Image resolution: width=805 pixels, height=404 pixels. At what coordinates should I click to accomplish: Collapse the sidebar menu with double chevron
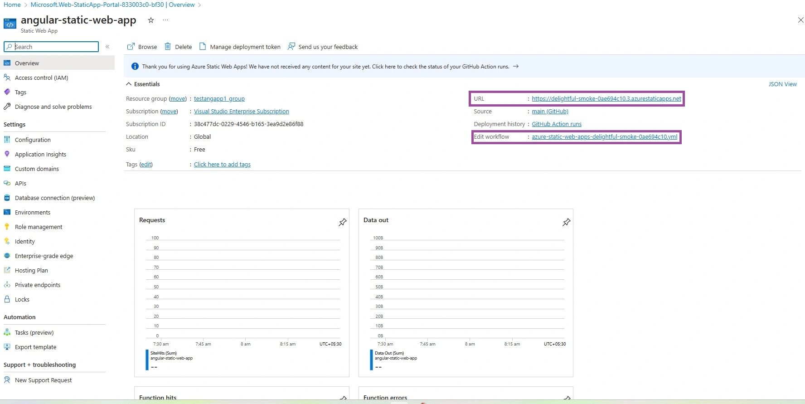coord(107,47)
